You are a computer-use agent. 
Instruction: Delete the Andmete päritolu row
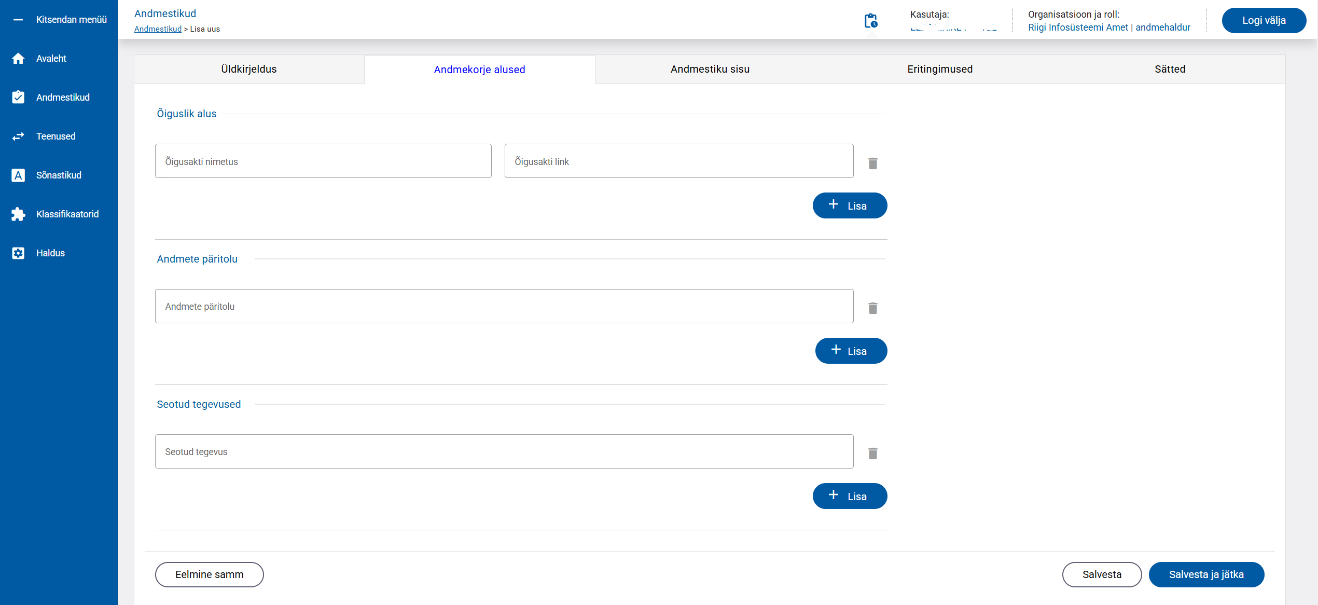tap(872, 308)
